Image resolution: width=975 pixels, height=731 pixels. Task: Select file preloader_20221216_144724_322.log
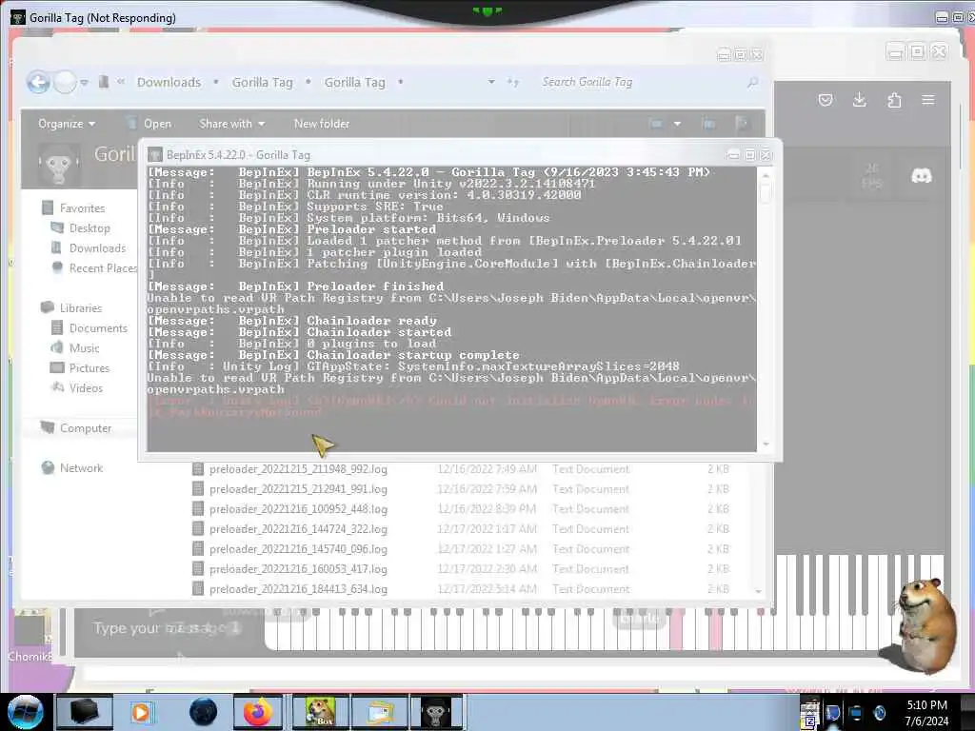(x=289, y=529)
